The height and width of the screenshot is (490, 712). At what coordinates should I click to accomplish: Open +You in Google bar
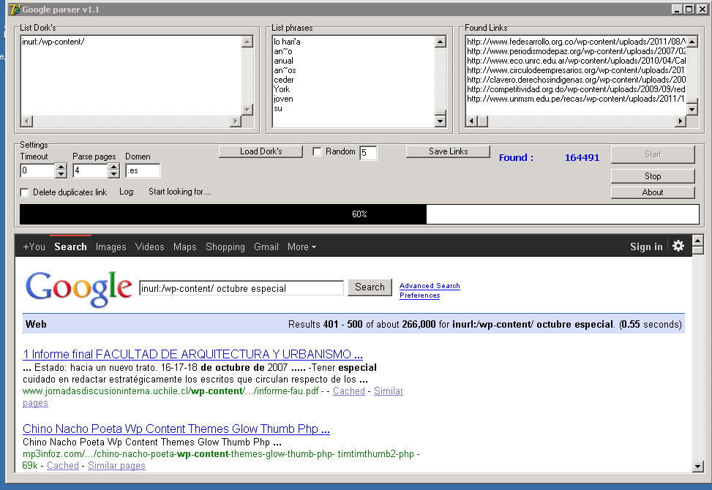pos(34,246)
